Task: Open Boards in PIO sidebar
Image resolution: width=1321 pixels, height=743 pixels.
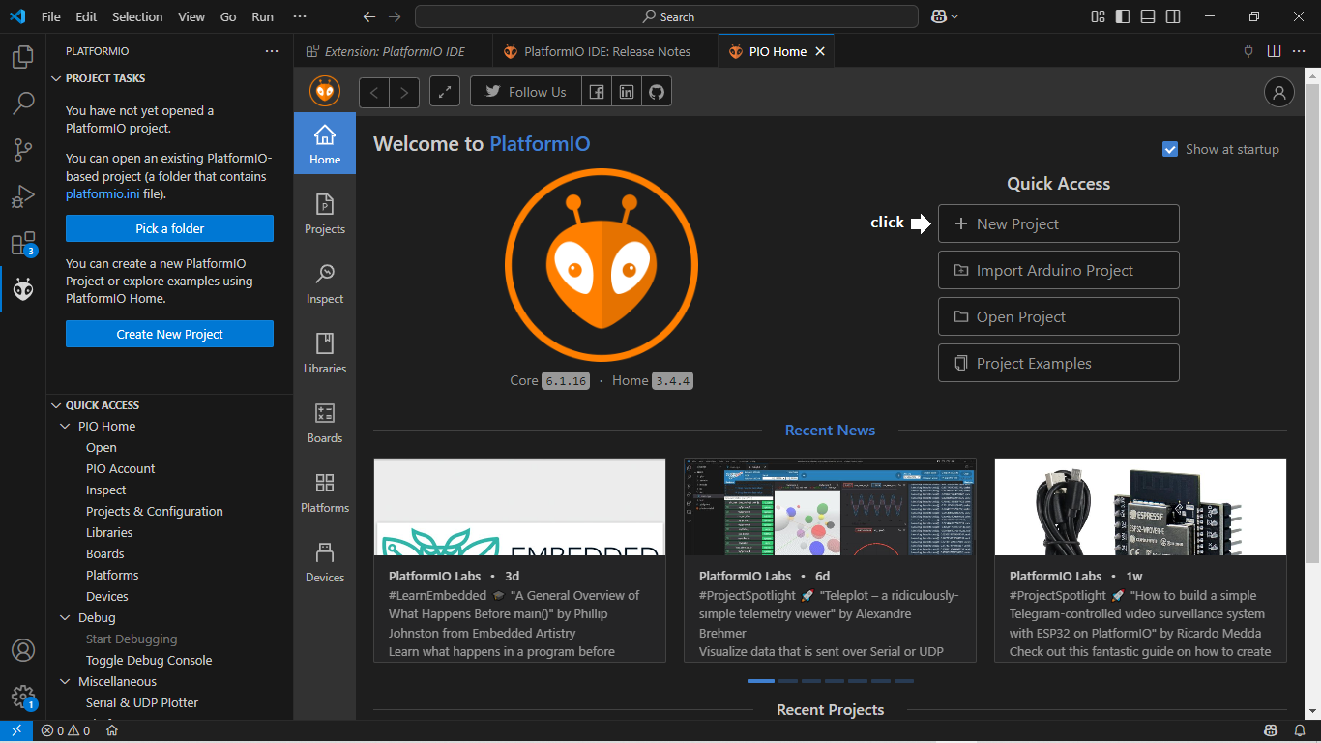Action: [x=325, y=423]
